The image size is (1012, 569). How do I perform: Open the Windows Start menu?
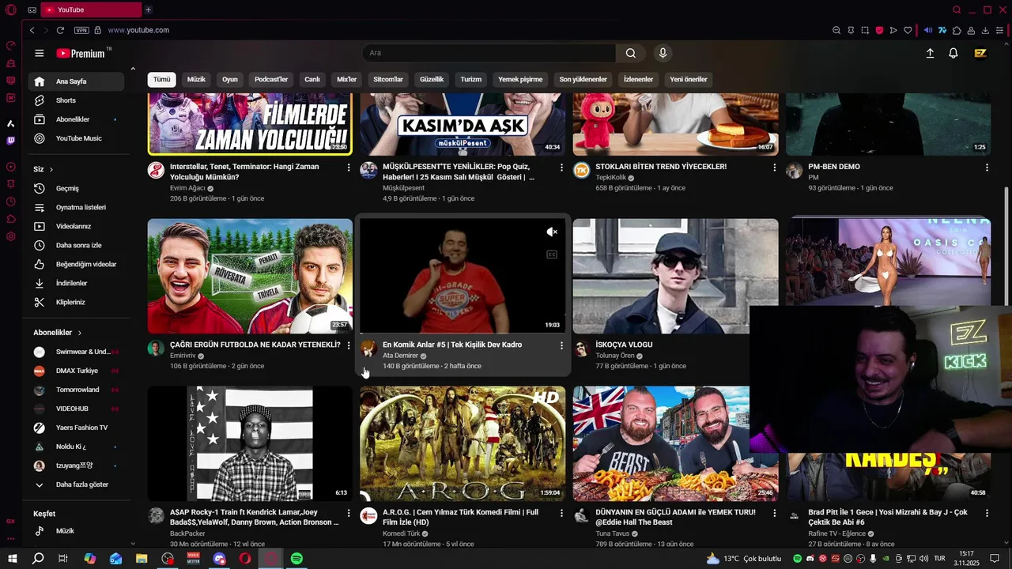click(x=12, y=559)
